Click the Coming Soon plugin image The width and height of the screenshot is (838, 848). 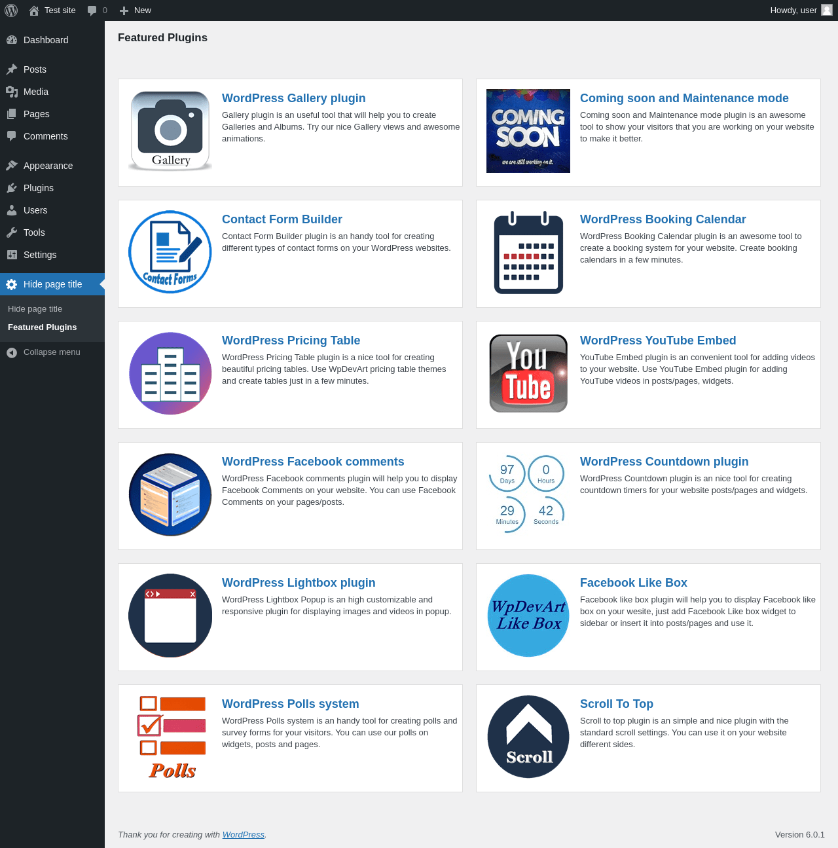coord(528,131)
